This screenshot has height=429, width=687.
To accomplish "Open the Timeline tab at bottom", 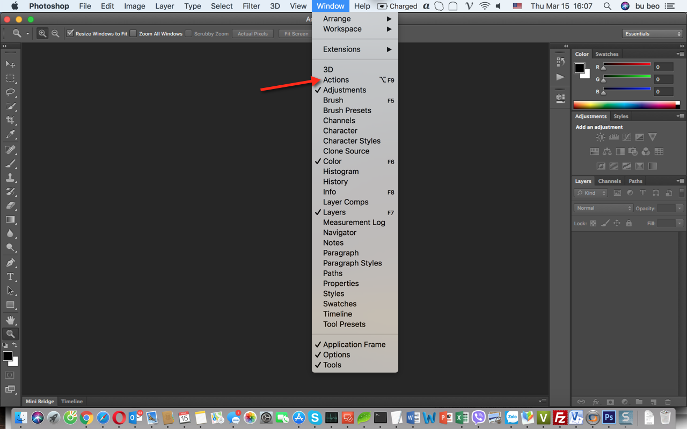I will (72, 401).
